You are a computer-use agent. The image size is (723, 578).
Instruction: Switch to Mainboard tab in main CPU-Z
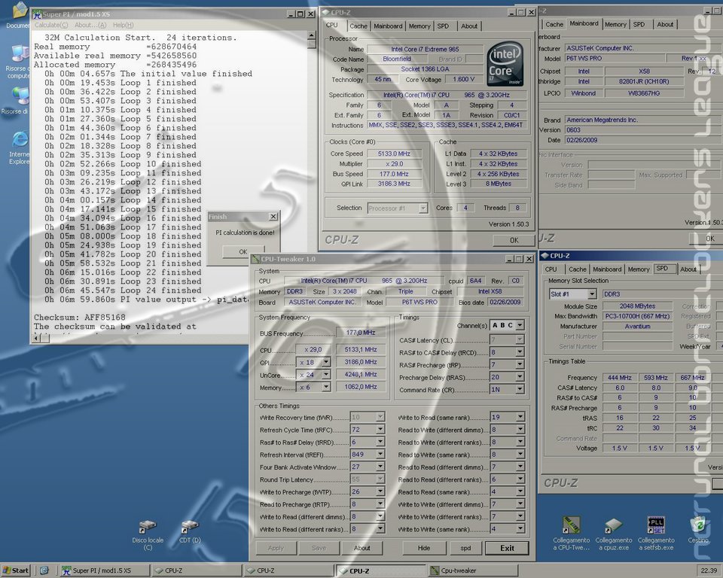[388, 26]
